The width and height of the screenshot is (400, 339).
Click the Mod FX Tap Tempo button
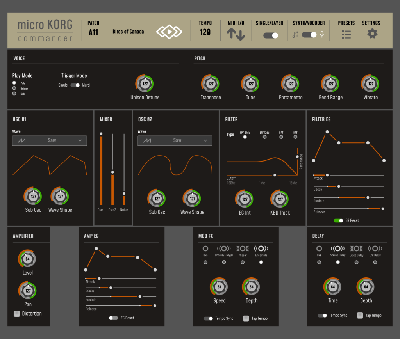click(x=246, y=318)
